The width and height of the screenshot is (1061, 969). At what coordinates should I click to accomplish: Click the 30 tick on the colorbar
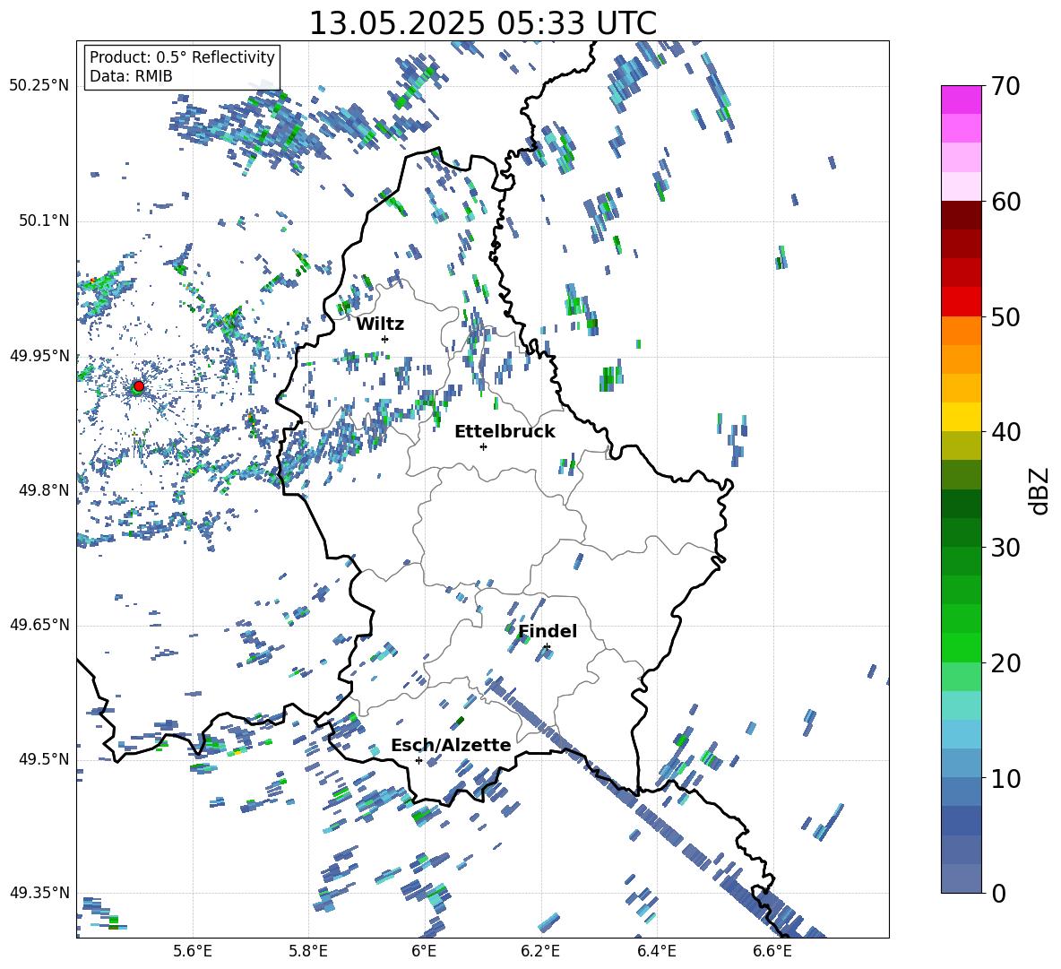click(1005, 548)
